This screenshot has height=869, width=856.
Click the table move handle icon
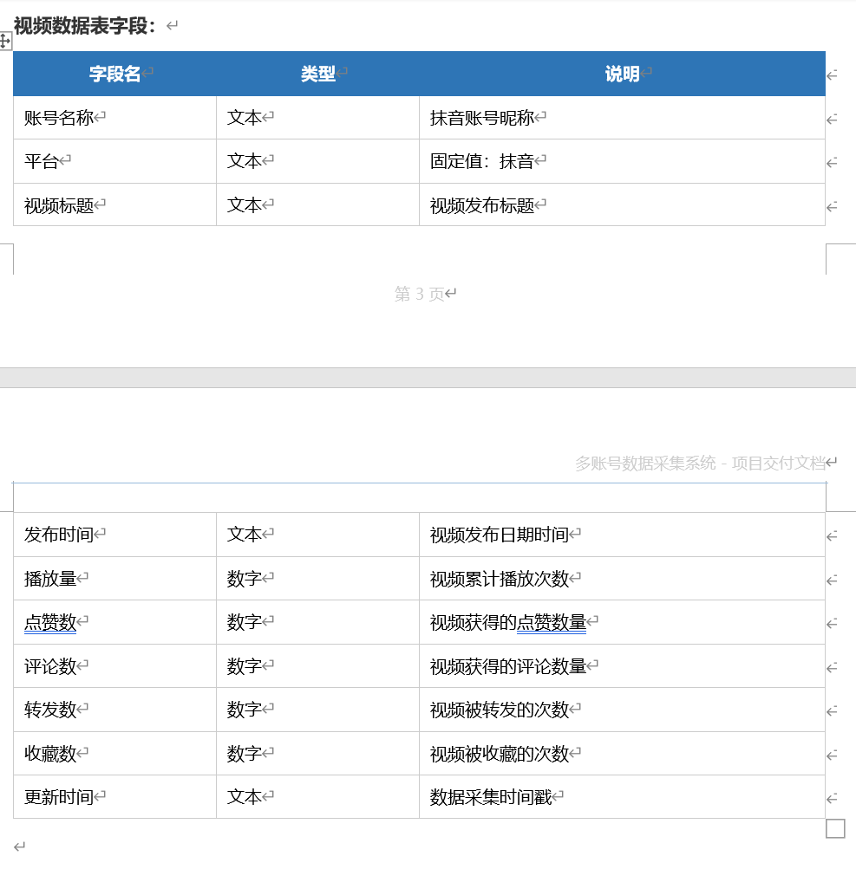pos(5,42)
